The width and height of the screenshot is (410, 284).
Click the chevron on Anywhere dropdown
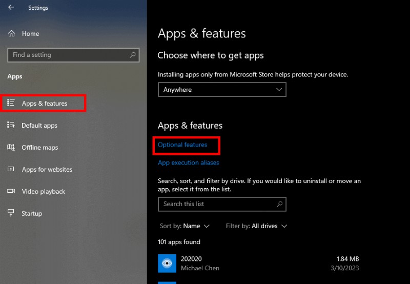click(x=279, y=89)
